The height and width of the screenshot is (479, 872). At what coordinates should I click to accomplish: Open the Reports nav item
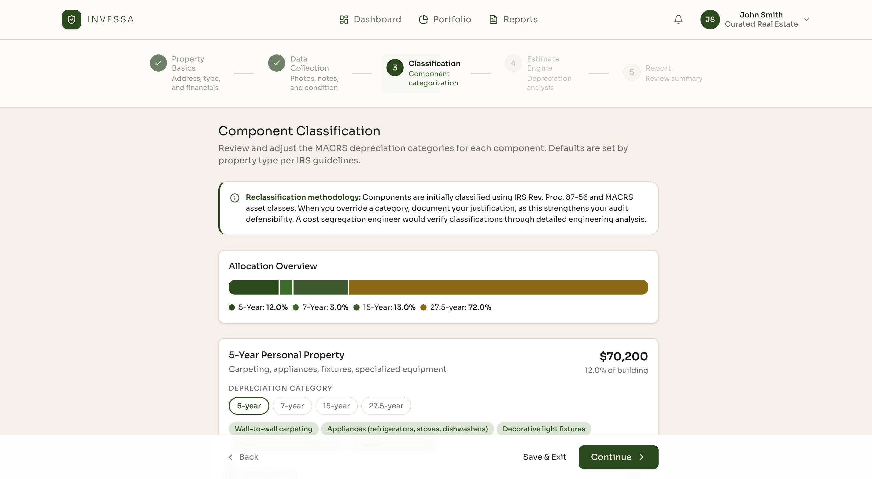pyautogui.click(x=513, y=19)
